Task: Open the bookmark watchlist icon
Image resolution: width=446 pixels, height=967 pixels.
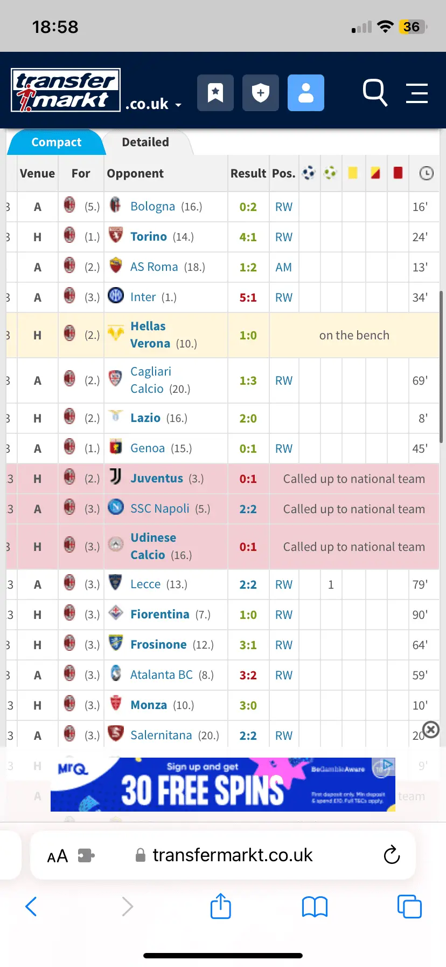Action: point(215,93)
